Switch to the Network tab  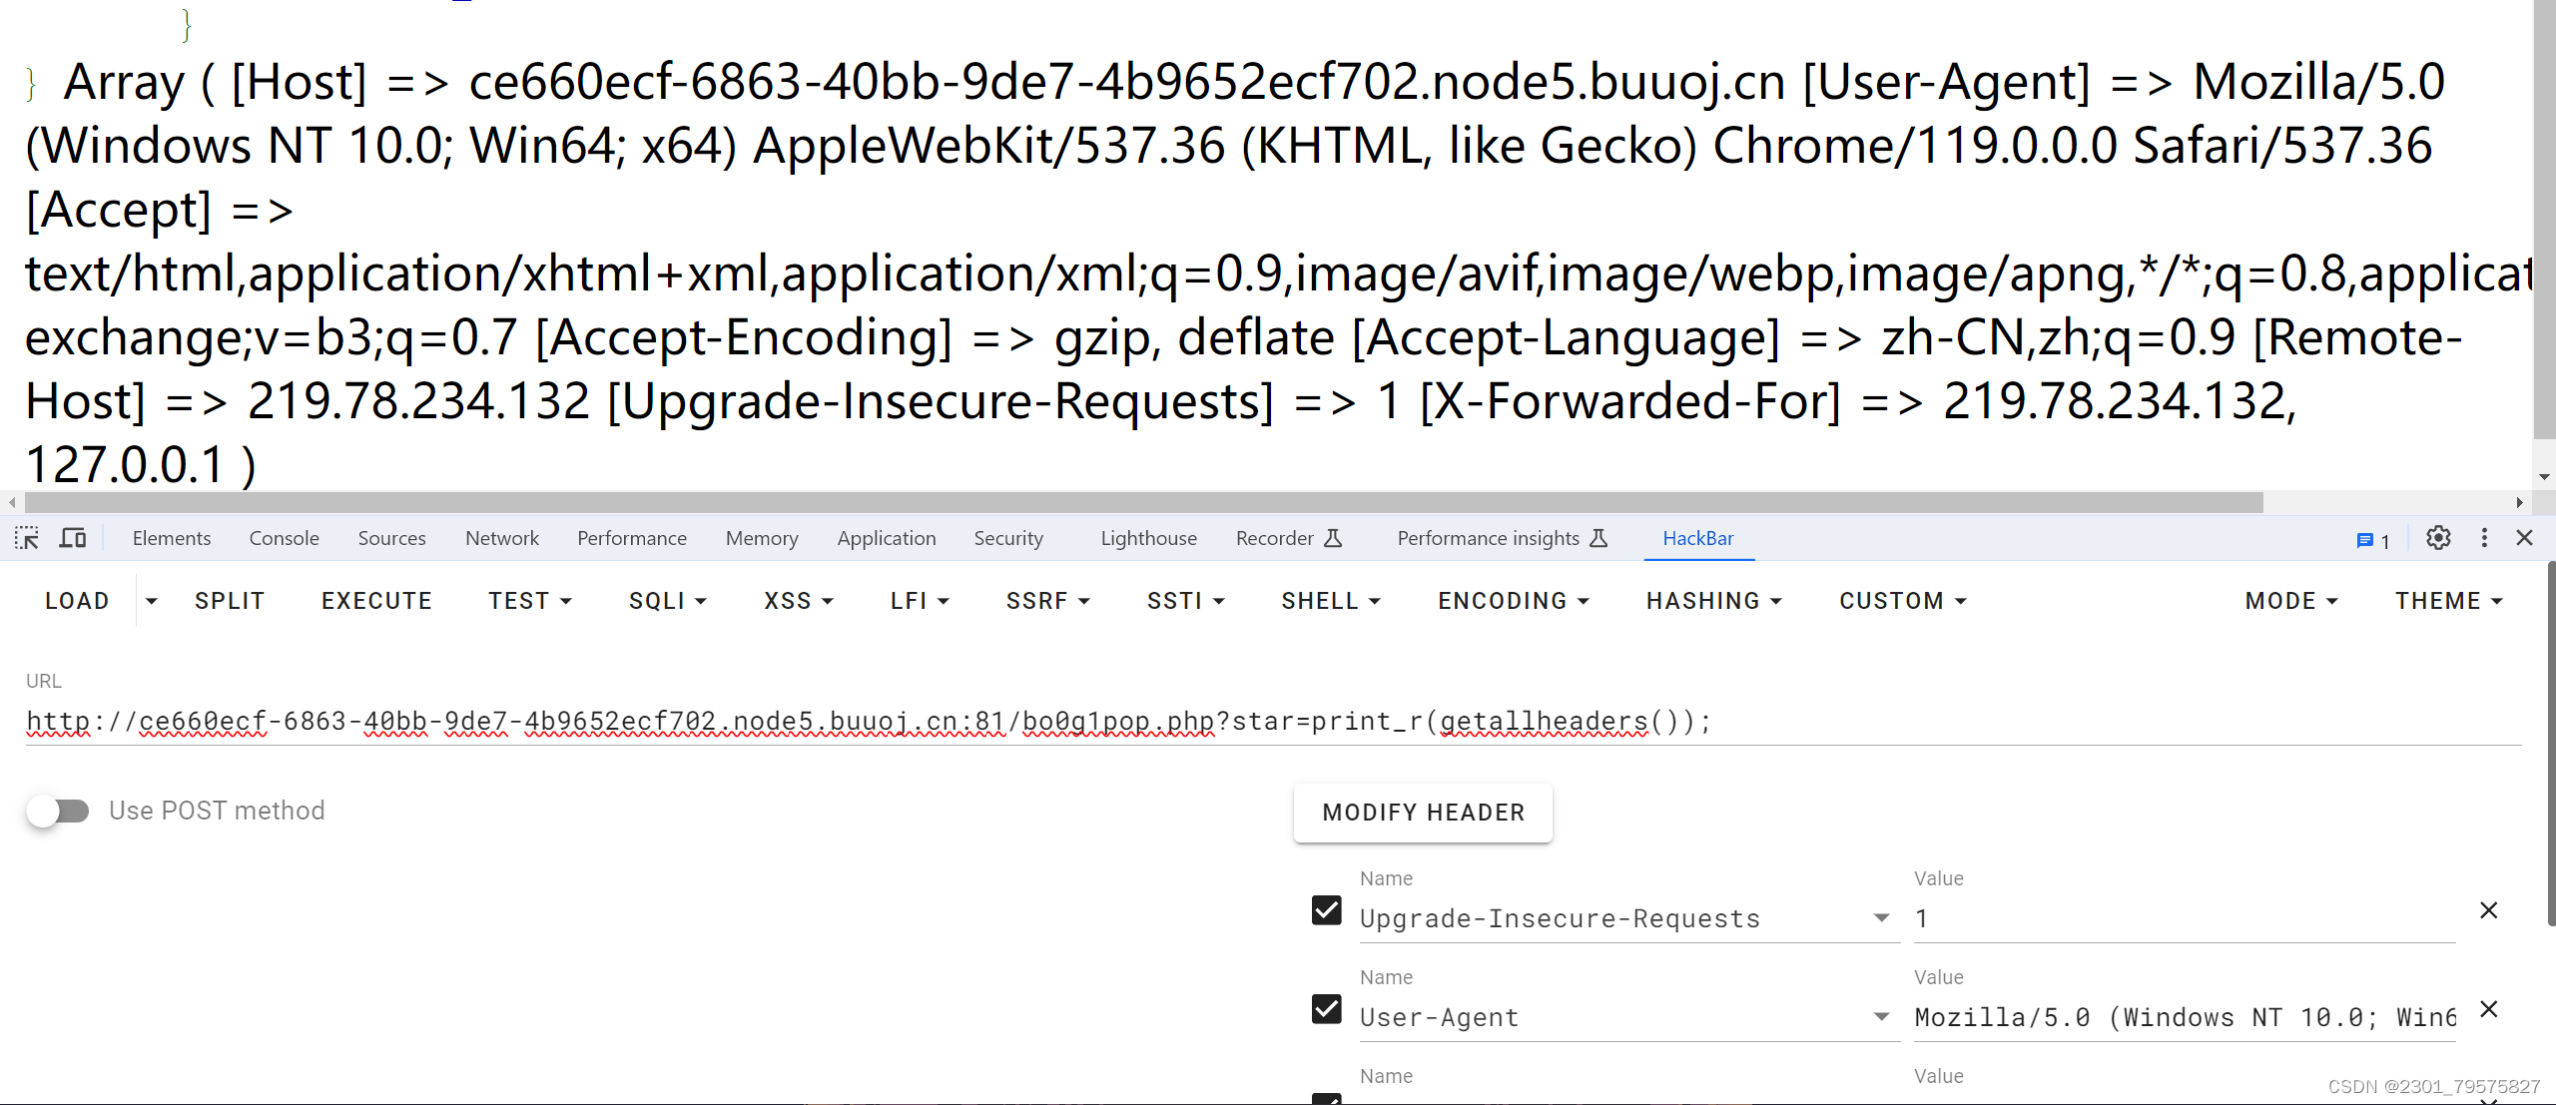501,538
